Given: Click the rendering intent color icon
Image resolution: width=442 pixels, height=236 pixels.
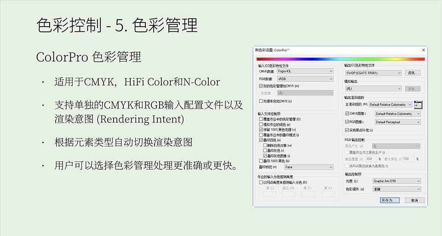Looking at the screenshot, I should (x=418, y=104).
